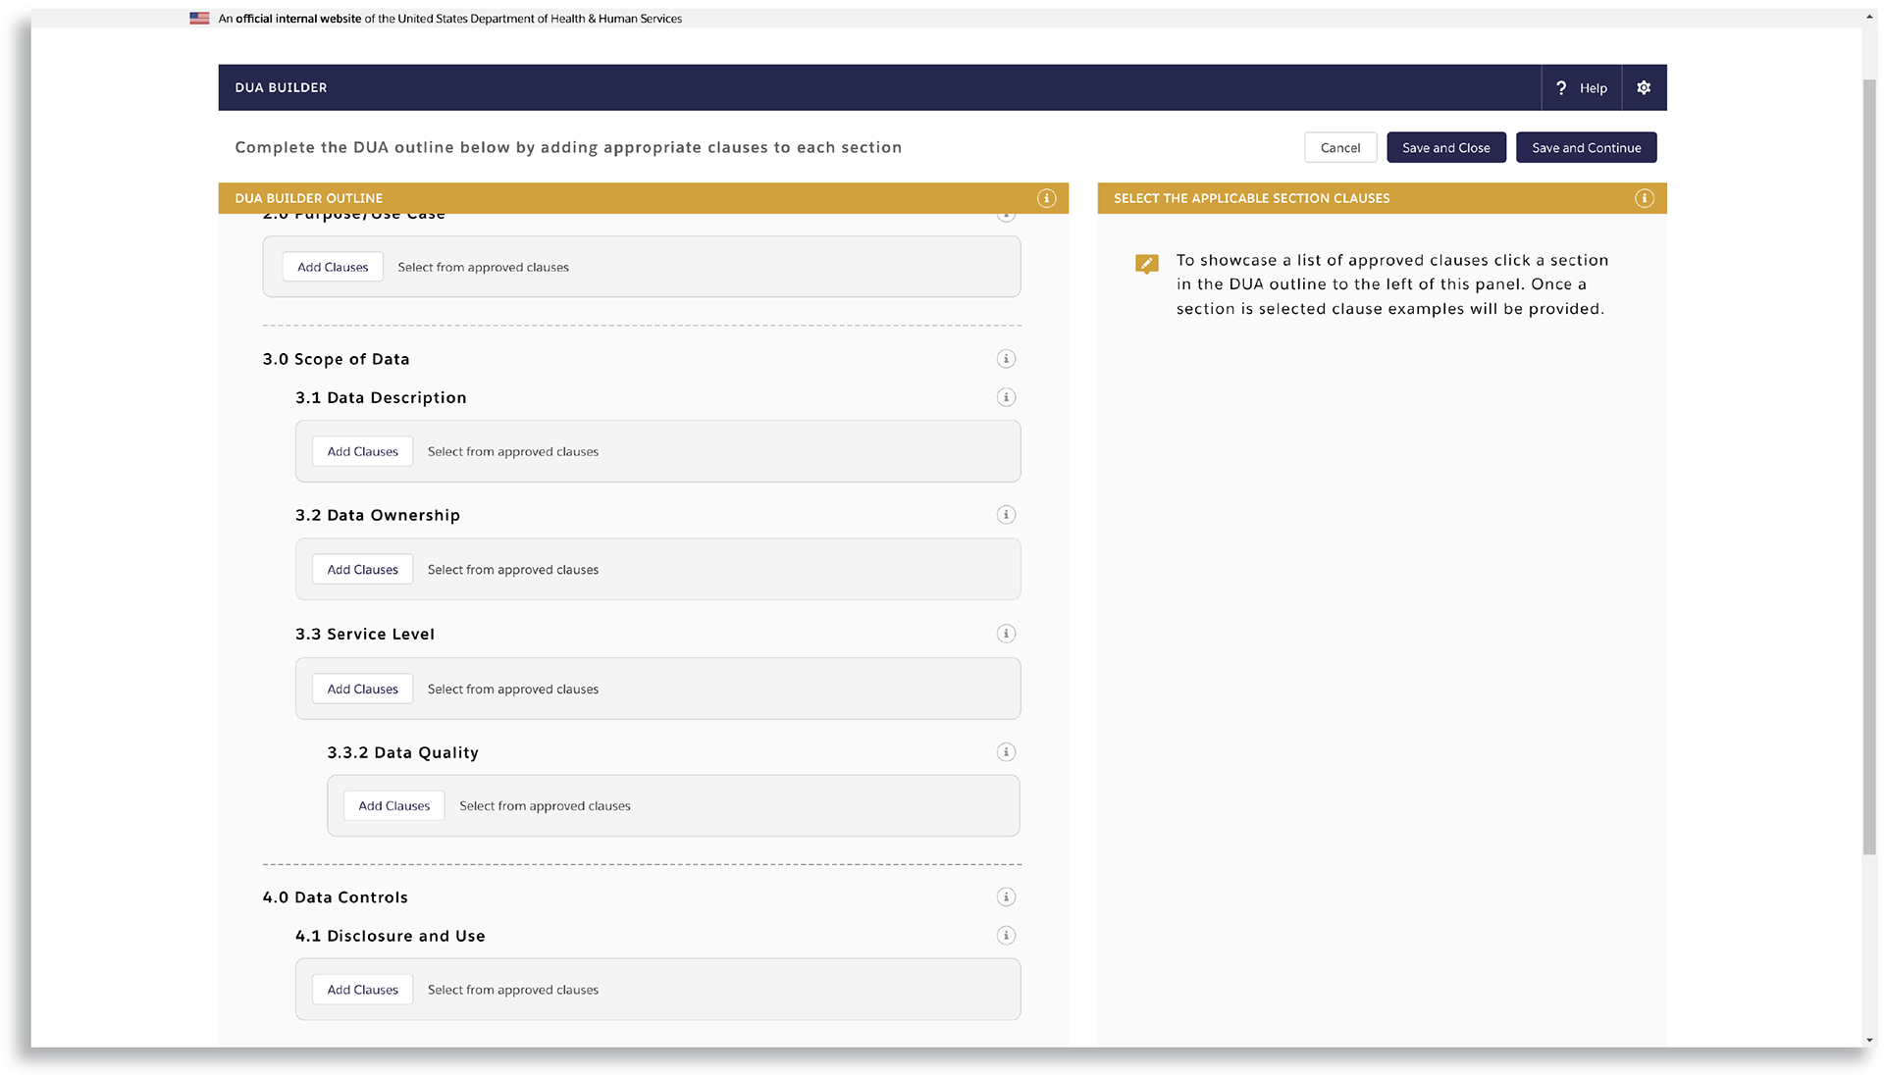
Task: Add Clauses under 3.3.2 Data Quality
Action: (393, 806)
